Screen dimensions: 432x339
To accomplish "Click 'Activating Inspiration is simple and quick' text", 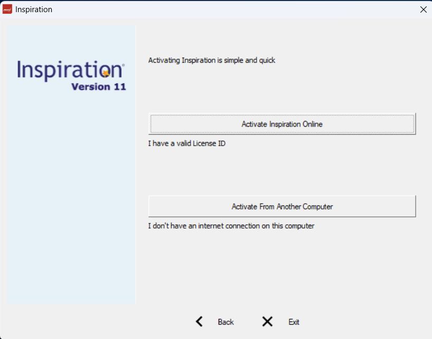I will (212, 60).
